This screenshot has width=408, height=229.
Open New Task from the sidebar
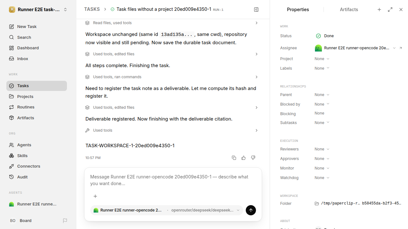click(37, 27)
